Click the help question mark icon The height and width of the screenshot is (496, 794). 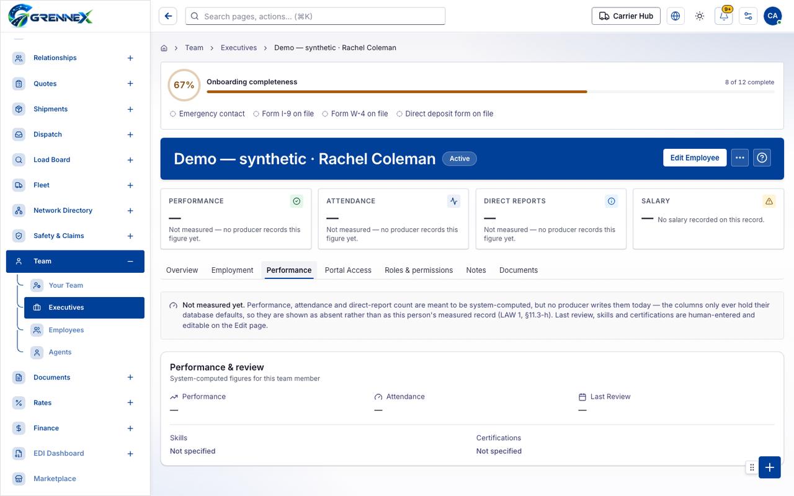pyautogui.click(x=762, y=158)
